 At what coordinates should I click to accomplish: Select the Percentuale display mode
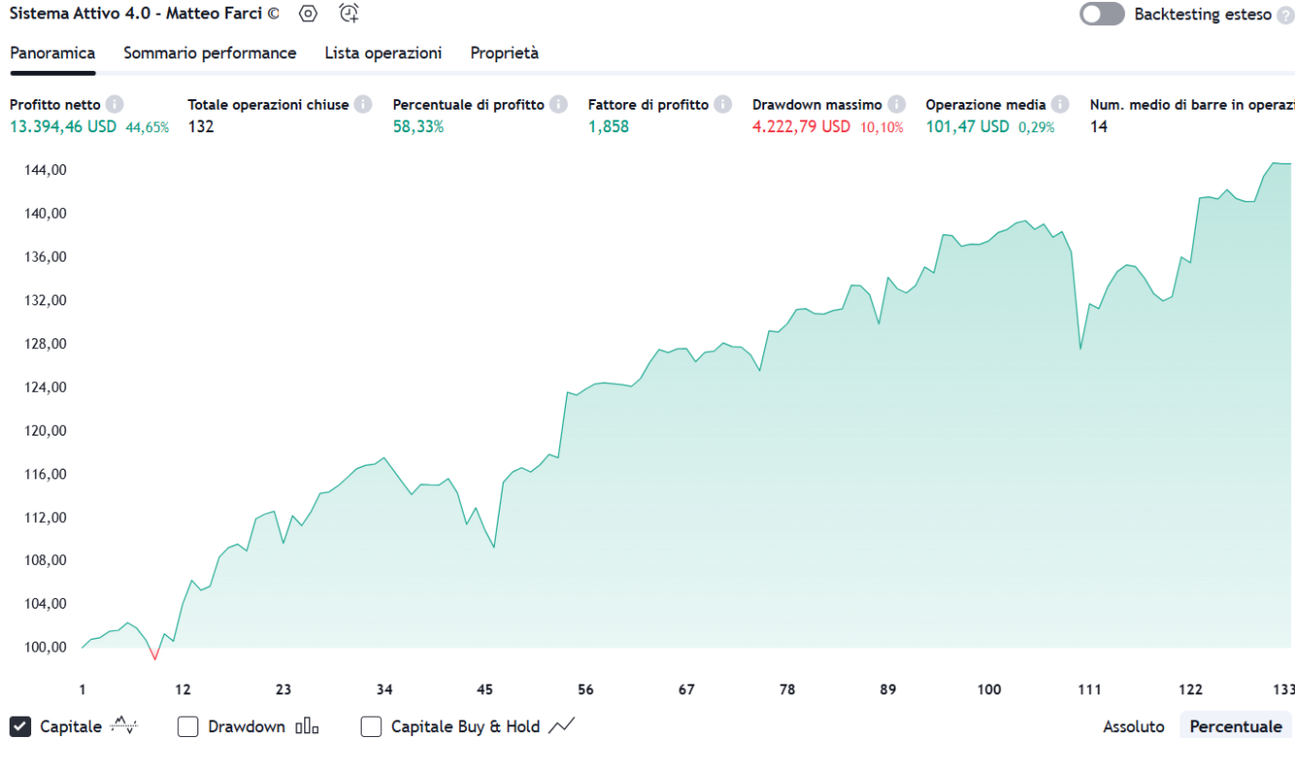coord(1236,726)
